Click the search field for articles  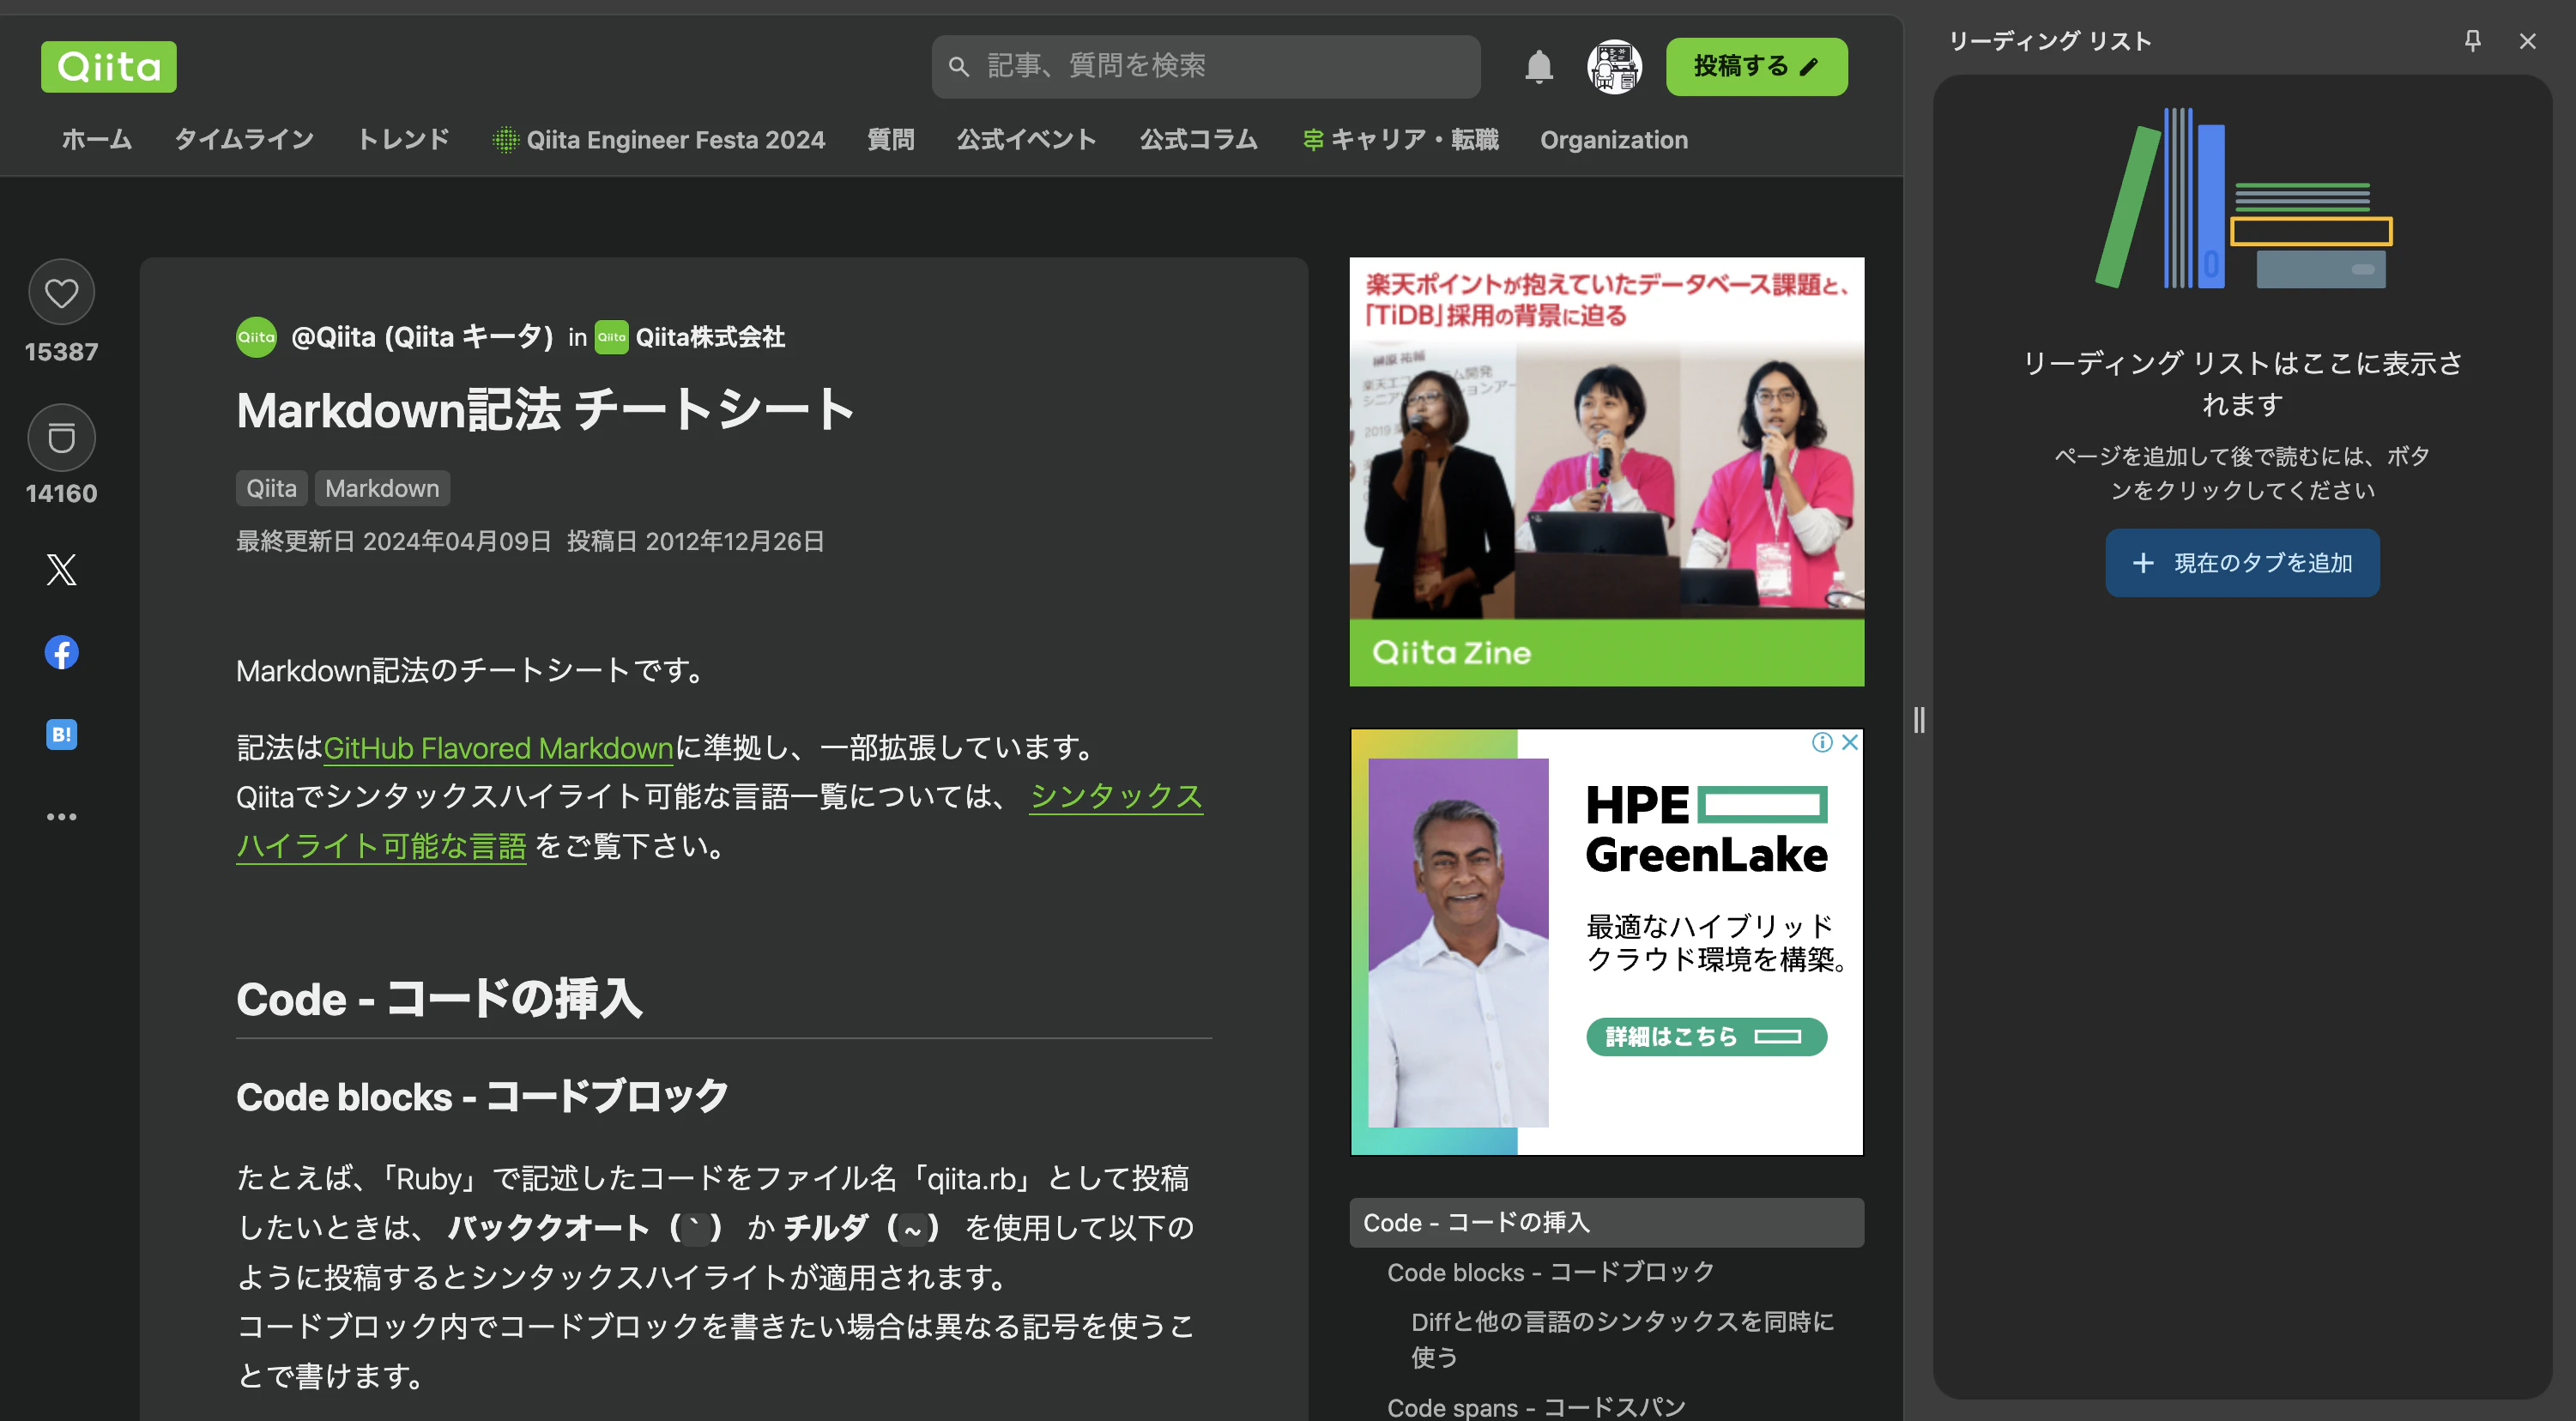click(x=1206, y=66)
